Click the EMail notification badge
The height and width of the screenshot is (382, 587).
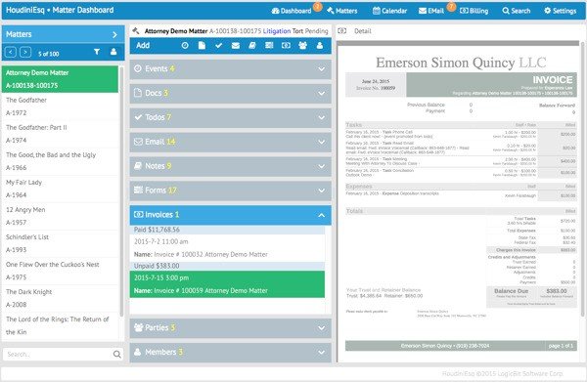coord(451,7)
